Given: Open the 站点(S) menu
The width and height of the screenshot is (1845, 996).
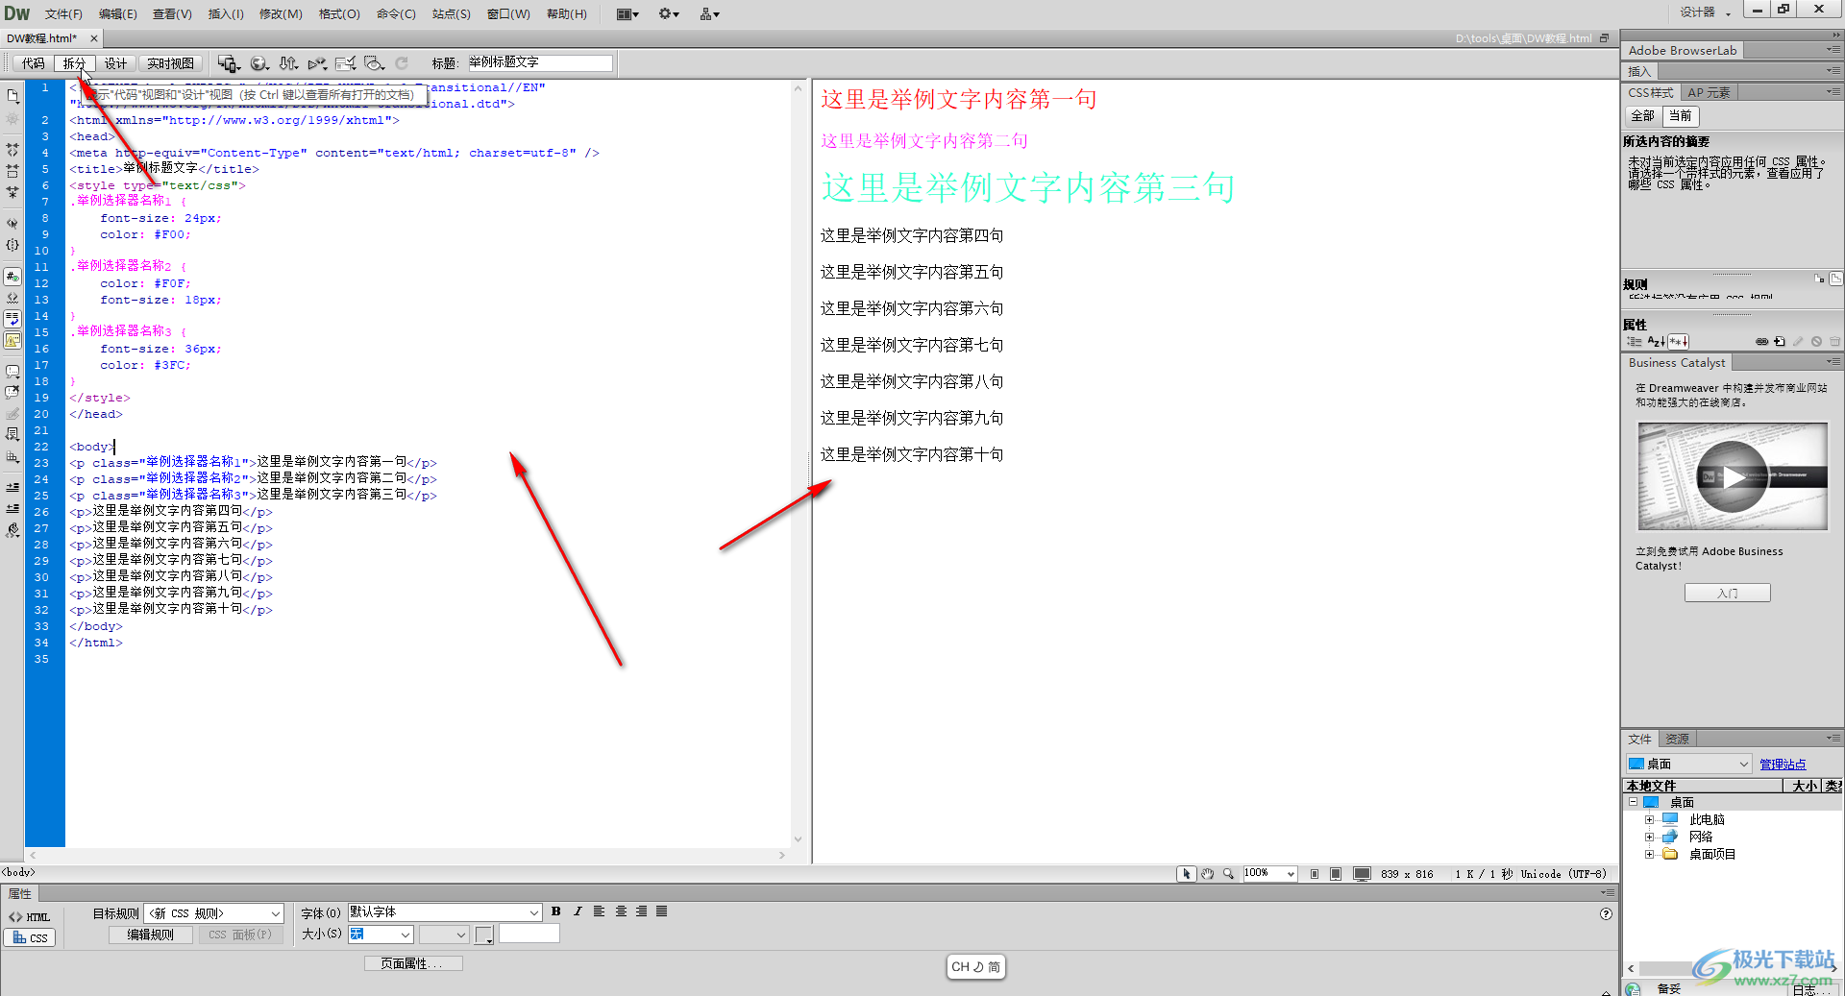Looking at the screenshot, I should (x=451, y=13).
